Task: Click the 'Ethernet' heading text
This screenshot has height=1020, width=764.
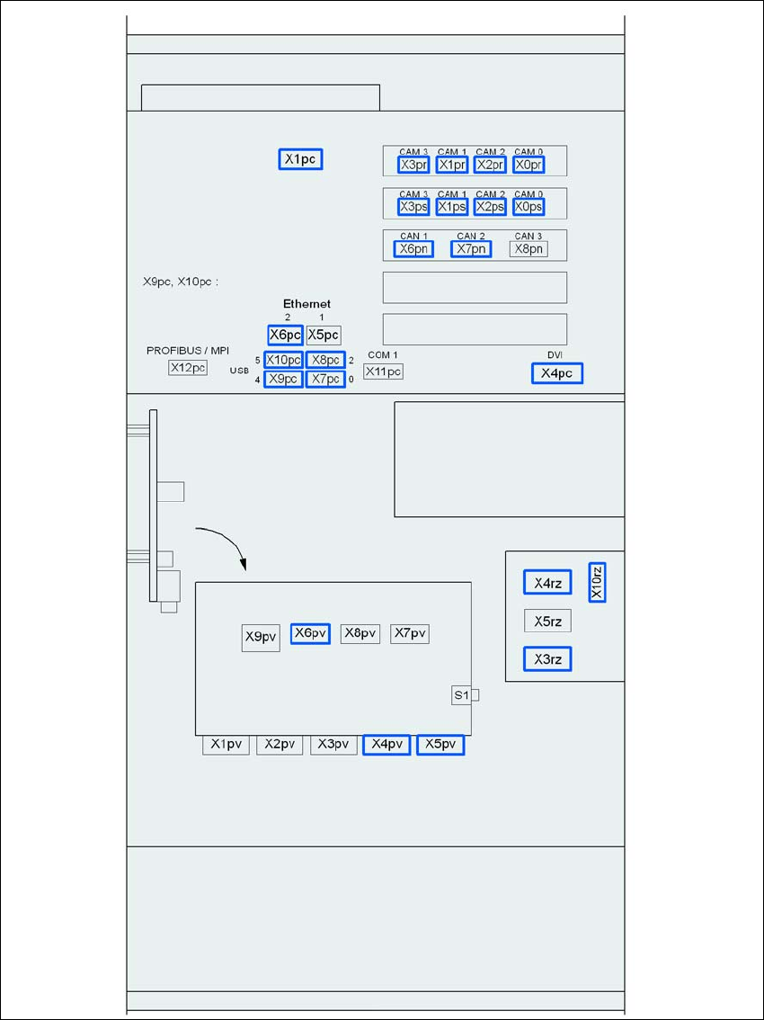Action: point(306,304)
